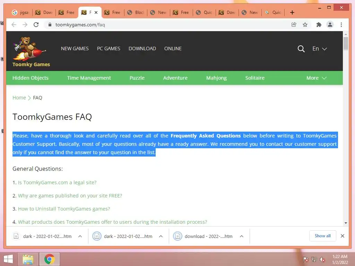The width and height of the screenshot is (355, 266).
Task: Open Chrome three-dot menu
Action: click(341, 25)
